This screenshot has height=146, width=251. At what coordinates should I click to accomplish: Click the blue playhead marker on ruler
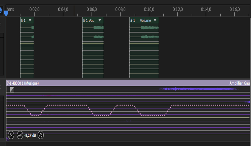[x=6, y=13]
